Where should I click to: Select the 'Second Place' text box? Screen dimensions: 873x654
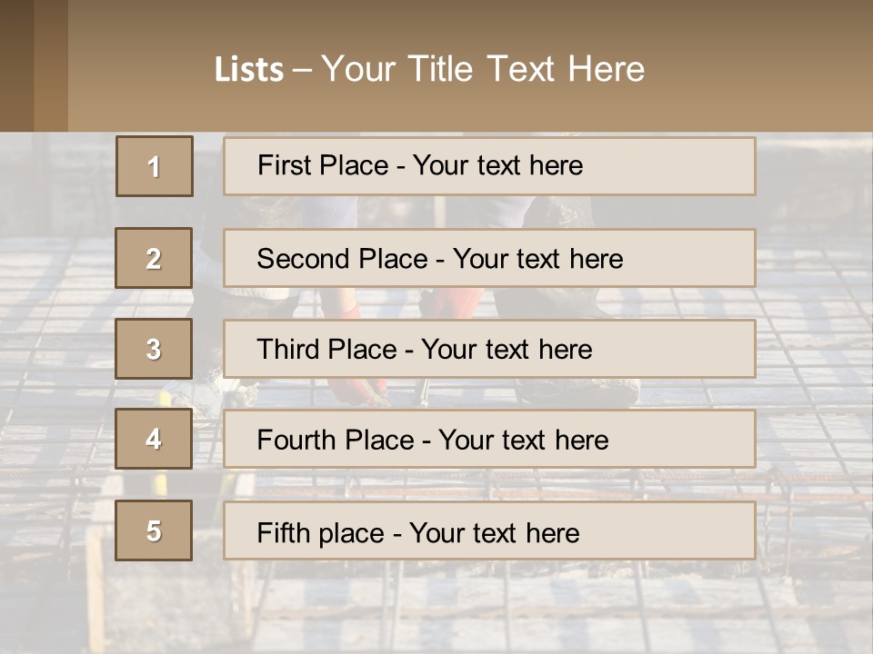(489, 258)
